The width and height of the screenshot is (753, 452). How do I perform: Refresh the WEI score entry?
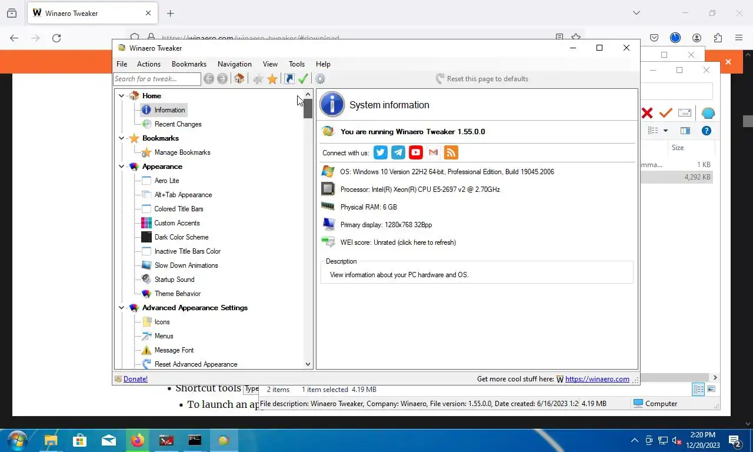pyautogui.click(x=398, y=242)
